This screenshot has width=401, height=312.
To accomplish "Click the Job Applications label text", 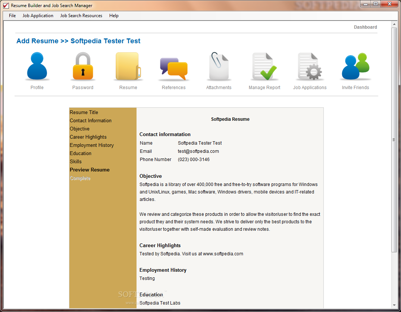I will 310,87.
